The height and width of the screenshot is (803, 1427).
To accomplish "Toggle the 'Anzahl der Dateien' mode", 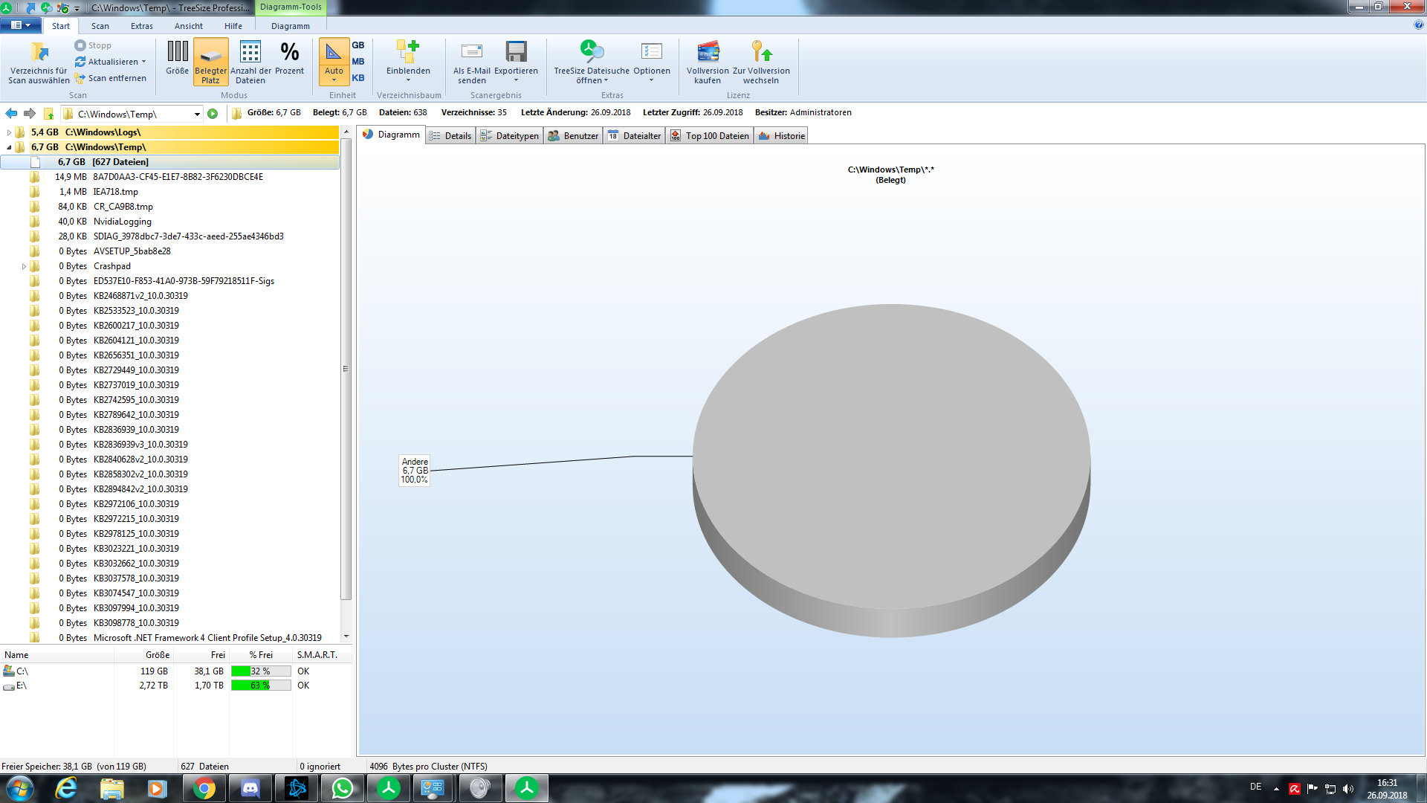I will [250, 52].
